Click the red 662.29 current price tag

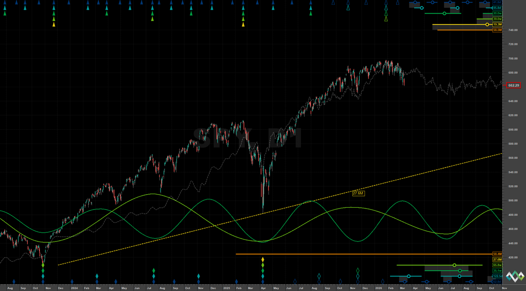514,85
